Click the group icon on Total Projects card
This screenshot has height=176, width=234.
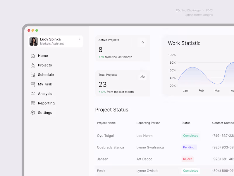coord(142,77)
